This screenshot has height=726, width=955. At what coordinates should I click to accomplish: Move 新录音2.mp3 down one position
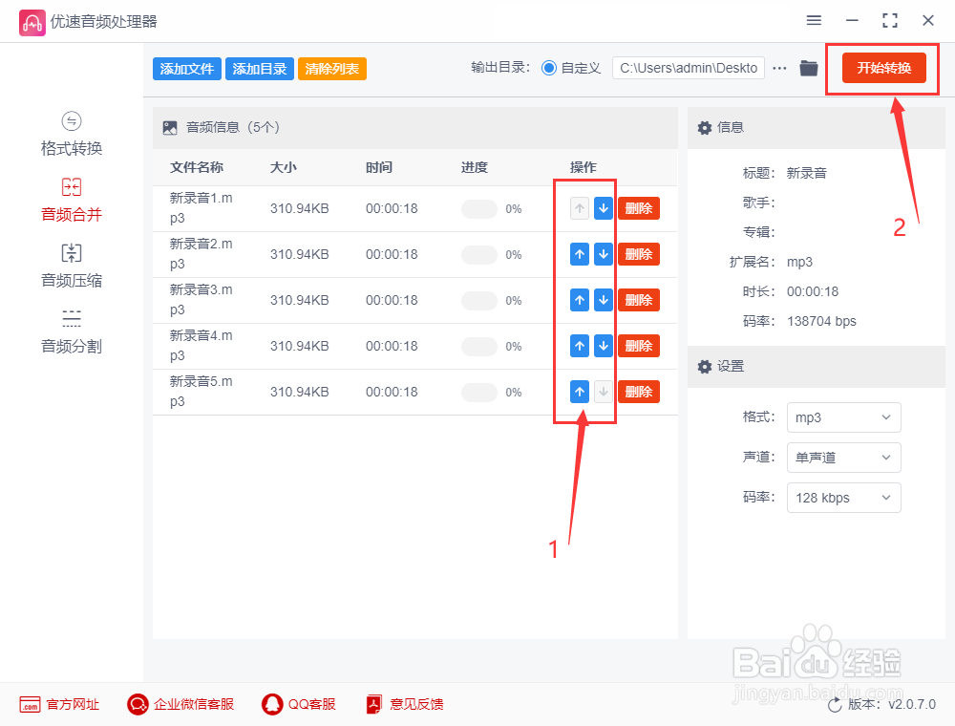click(x=603, y=254)
